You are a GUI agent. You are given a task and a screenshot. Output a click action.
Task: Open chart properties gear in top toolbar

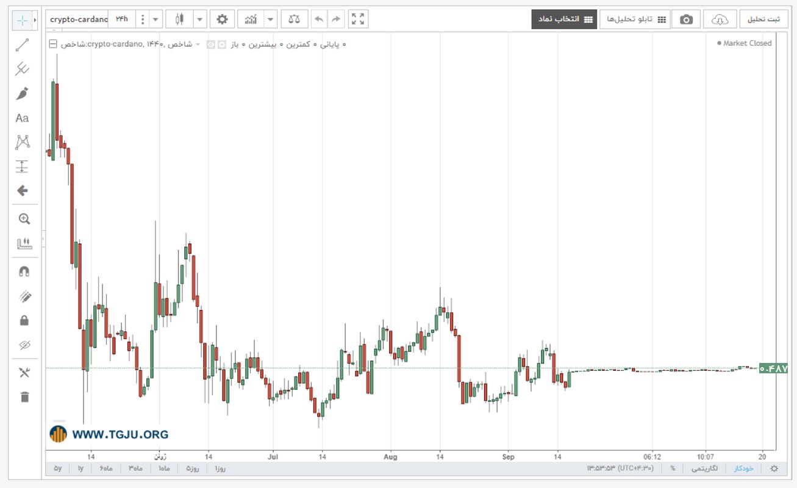point(223,20)
